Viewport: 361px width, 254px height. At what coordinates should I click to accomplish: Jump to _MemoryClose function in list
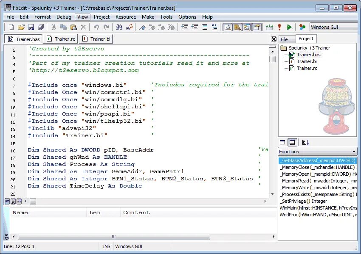pos(318,167)
